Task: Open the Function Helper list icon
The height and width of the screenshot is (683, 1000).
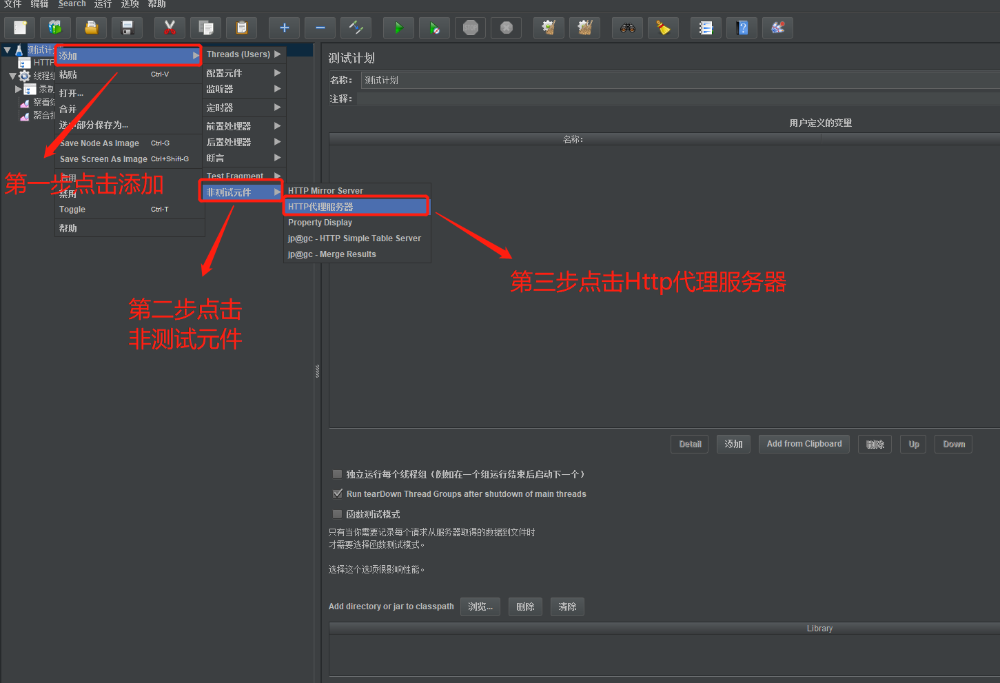Action: click(x=706, y=28)
